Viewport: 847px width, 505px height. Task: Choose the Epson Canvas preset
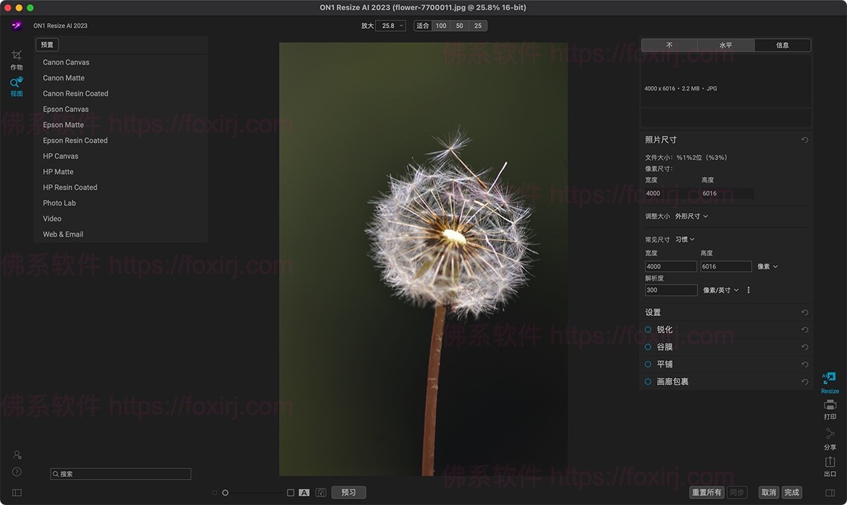click(x=66, y=109)
